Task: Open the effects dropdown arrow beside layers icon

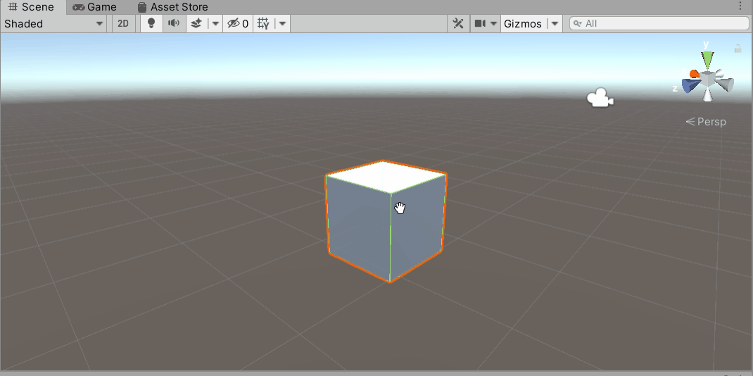Action: coord(215,23)
